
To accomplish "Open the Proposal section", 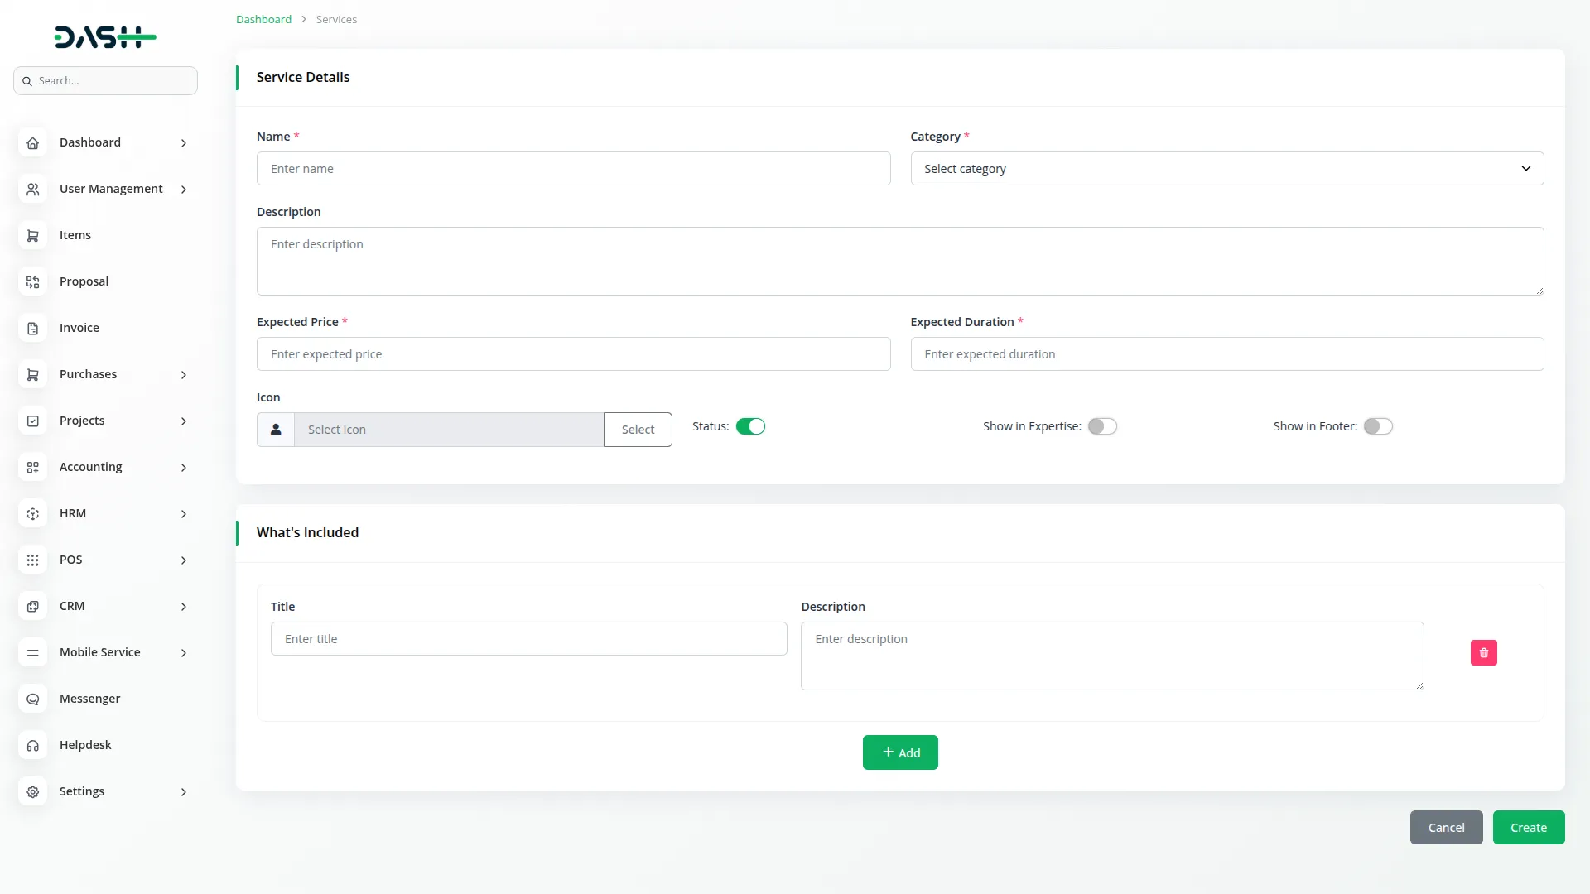I will tap(84, 281).
